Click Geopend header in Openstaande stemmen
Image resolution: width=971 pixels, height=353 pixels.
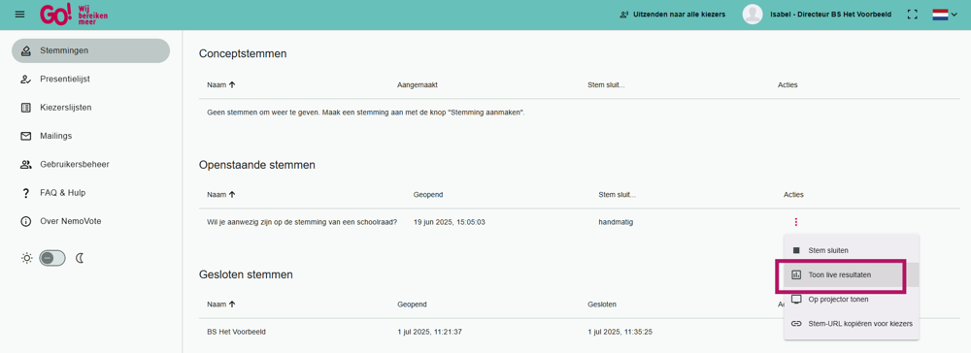[x=428, y=194]
